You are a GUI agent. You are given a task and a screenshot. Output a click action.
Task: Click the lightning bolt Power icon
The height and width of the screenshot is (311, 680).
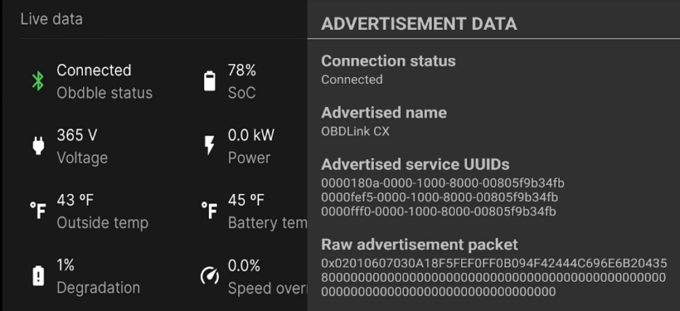click(x=210, y=146)
